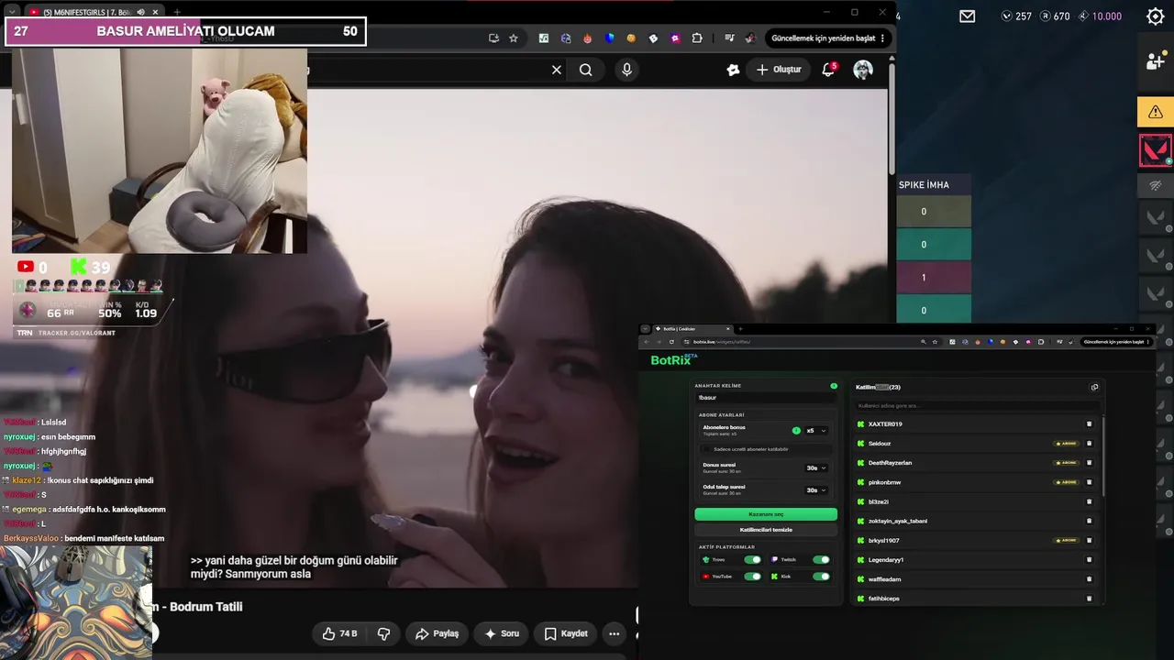
Task: Delete participant brkysl1907
Action: click(x=1090, y=540)
